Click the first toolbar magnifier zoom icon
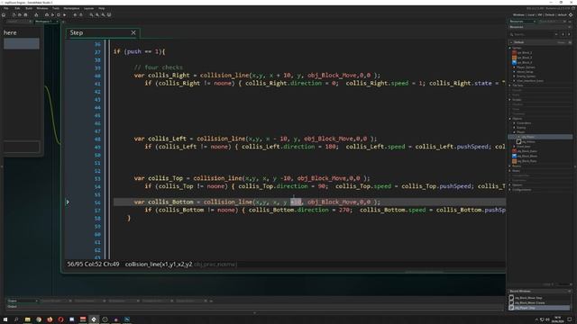This screenshot has width=577, height=324. 92,15
